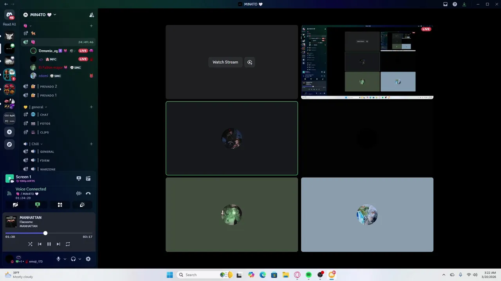Image resolution: width=501 pixels, height=281 pixels.
Task: Click the MANHATTAN album cover art
Action: (11, 221)
